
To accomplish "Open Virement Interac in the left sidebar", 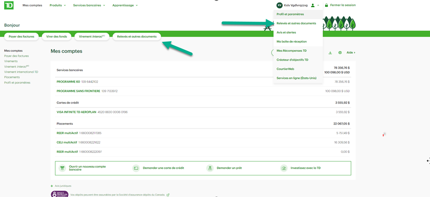I will click(17, 67).
